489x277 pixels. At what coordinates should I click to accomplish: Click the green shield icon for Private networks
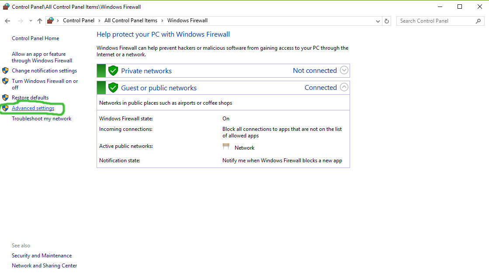point(113,71)
